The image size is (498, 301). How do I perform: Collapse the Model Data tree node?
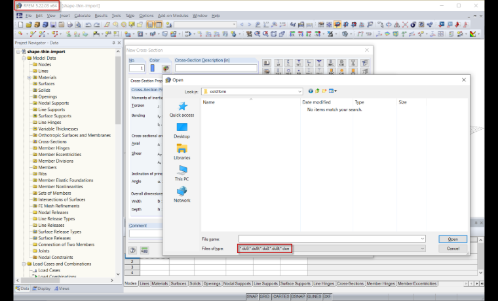tap(24, 58)
